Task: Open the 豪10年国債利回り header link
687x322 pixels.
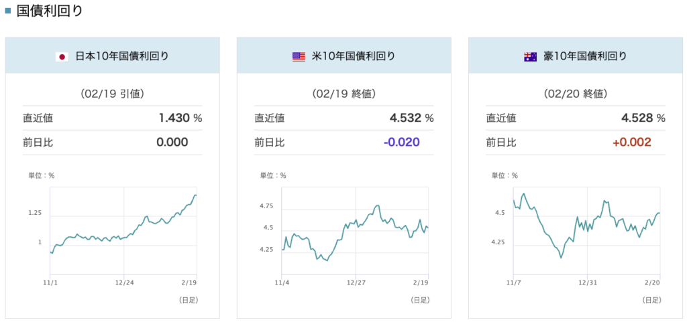Action: [x=585, y=56]
